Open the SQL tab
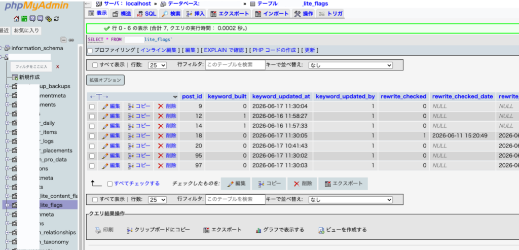Screen dimensions: 519x250 click(x=146, y=14)
